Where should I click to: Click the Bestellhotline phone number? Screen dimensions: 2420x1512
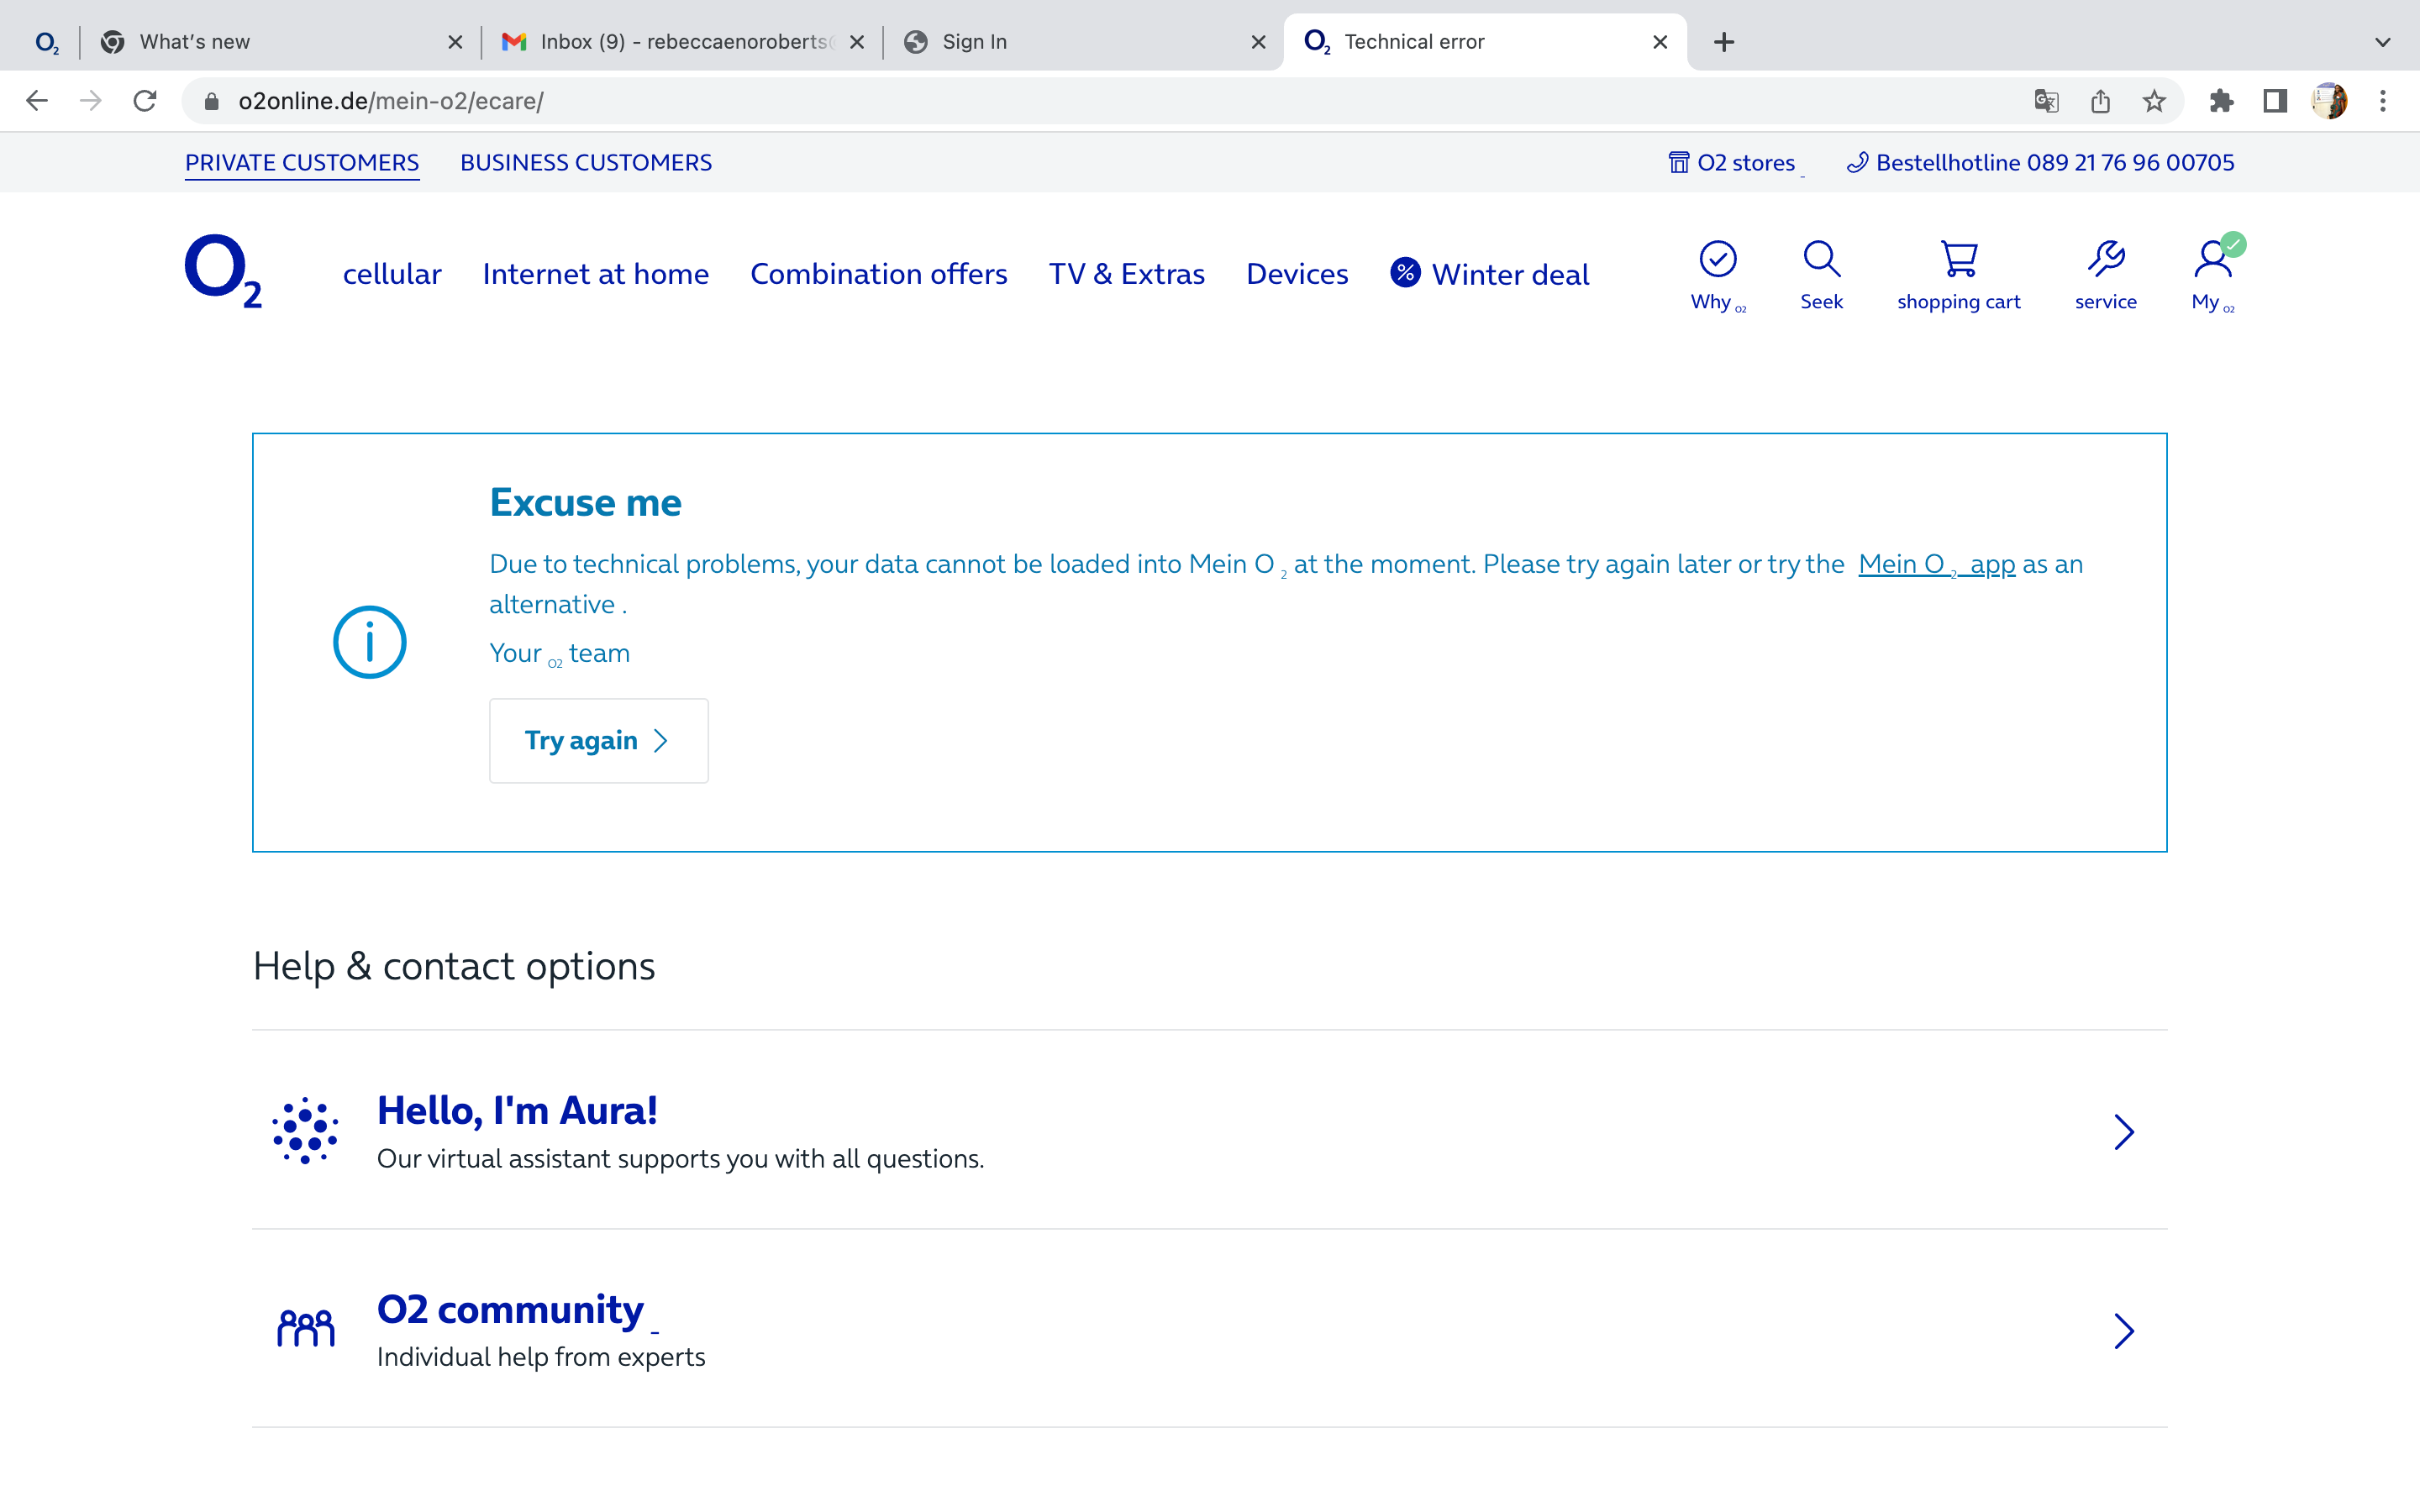pyautogui.click(x=2055, y=162)
